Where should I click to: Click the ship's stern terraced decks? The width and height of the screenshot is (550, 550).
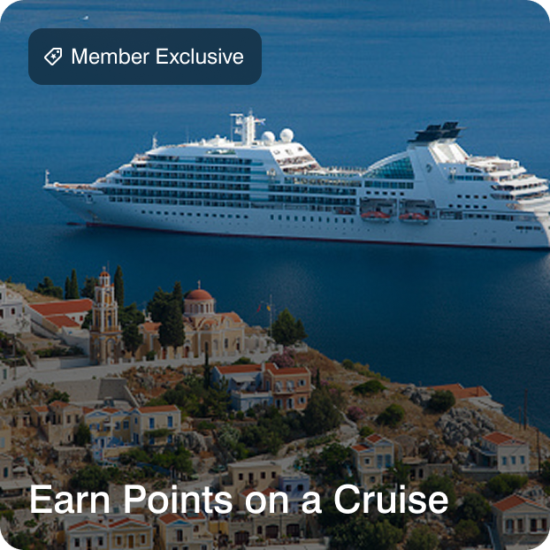coord(508,182)
